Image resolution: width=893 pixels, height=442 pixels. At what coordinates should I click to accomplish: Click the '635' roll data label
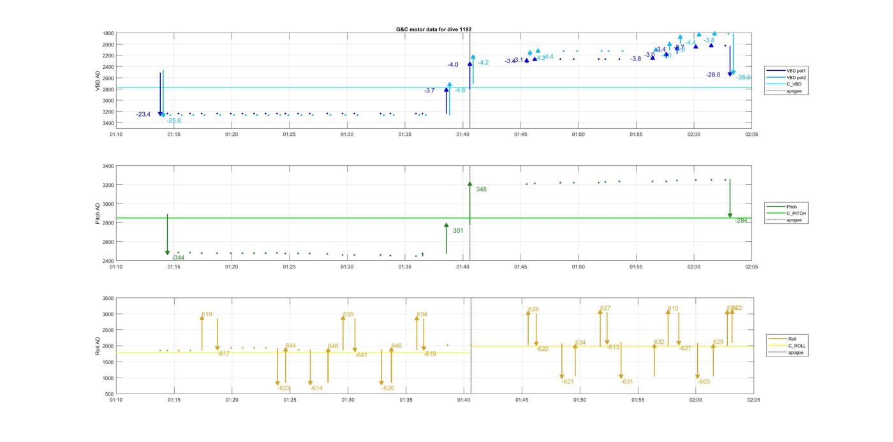coord(348,314)
